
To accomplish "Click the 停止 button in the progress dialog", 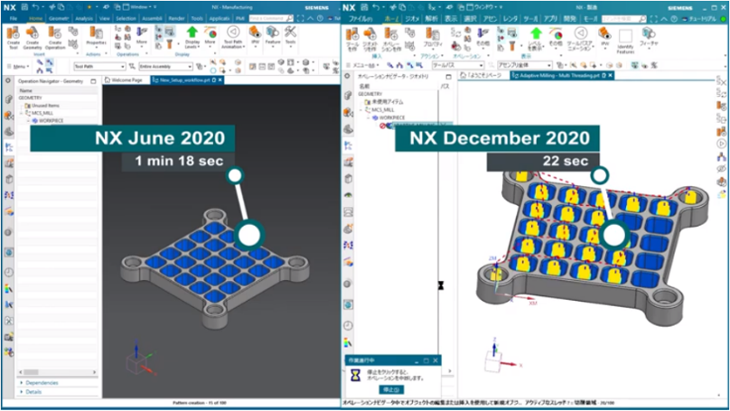I will pos(391,389).
